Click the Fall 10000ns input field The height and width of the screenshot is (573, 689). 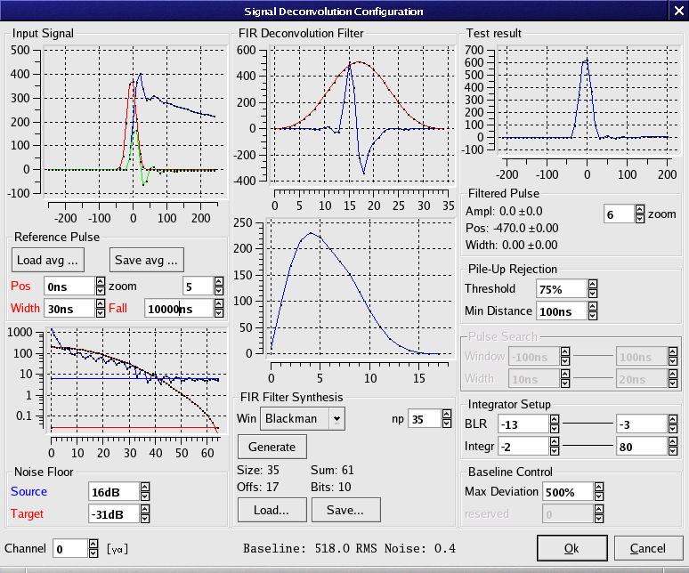coord(179,309)
